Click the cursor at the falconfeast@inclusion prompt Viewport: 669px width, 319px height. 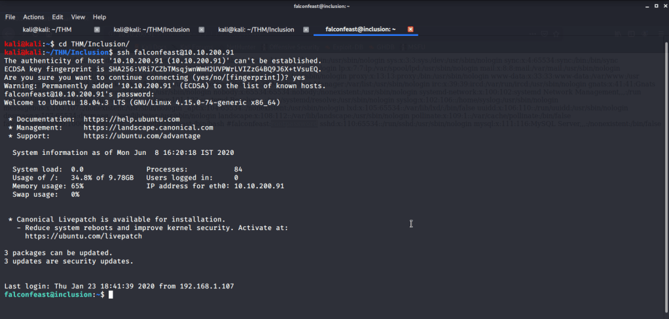(x=111, y=295)
